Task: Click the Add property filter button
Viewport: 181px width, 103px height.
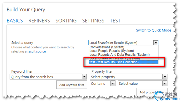Action: click(x=152, y=92)
